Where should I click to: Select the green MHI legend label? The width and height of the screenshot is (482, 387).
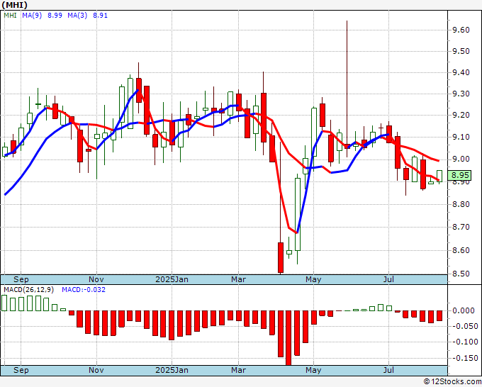click(11, 16)
